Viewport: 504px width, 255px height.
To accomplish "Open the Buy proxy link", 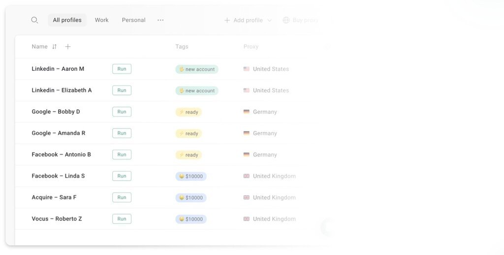I will (305, 20).
